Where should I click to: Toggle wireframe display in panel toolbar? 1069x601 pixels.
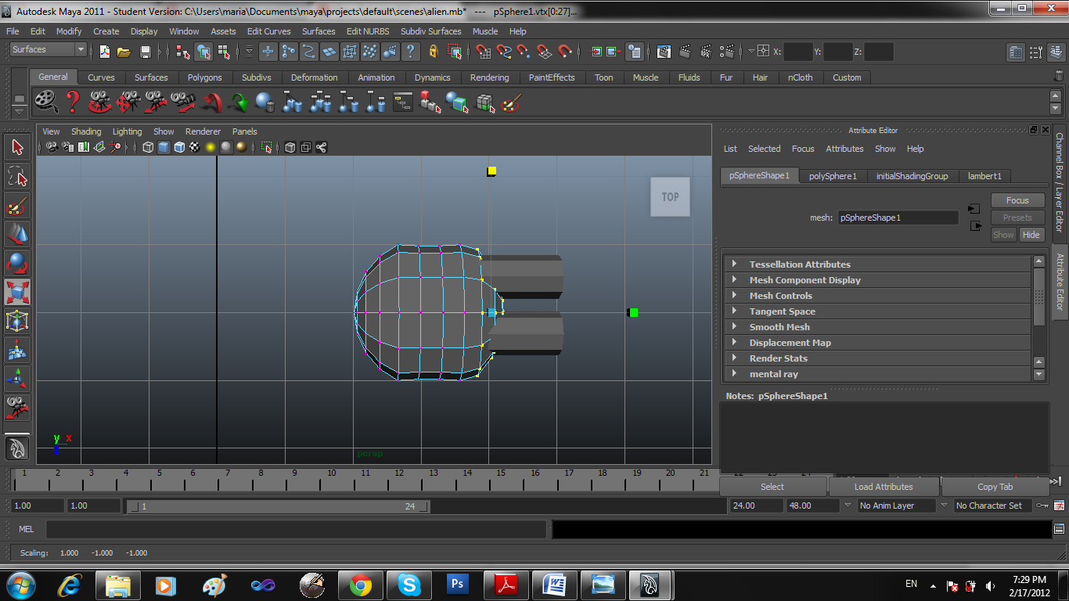[x=148, y=147]
